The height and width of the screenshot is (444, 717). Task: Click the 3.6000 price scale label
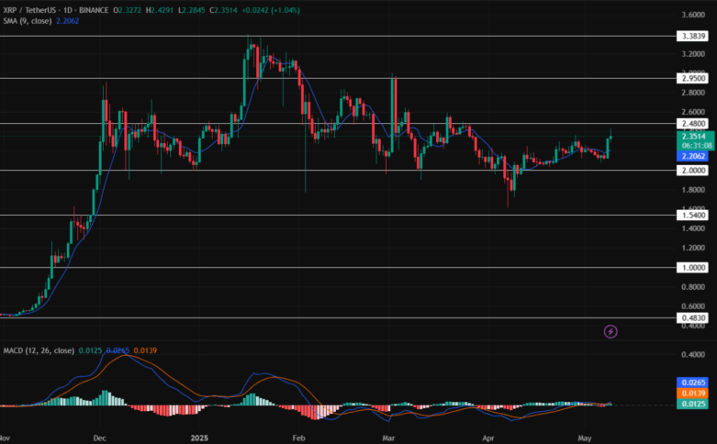693,15
